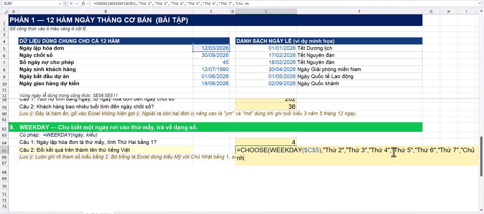484x214 pixels.
Task: Select row 10 header
Action: (4, 83)
